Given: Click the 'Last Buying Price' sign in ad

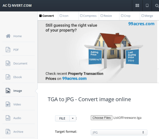Looking at the screenshot, I should (x=132, y=57).
